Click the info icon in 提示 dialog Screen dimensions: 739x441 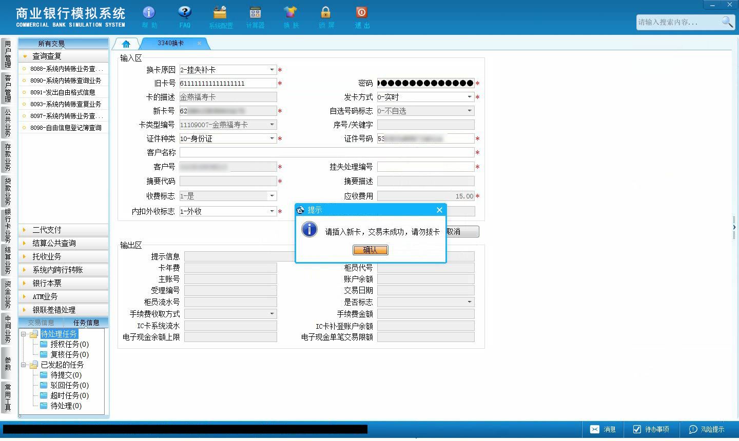(x=309, y=229)
